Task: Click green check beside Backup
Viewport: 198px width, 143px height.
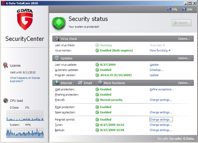Action: [97, 130]
